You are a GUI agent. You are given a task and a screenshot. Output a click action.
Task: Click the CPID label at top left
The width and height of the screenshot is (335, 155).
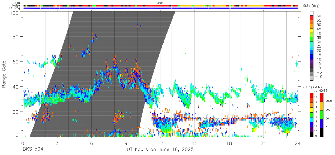coord(17,3)
